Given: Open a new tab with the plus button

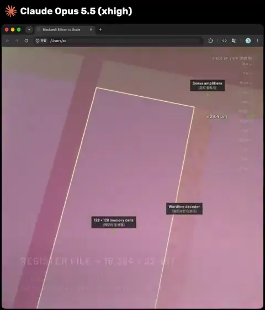Looking at the screenshot, I should tap(100, 29).
